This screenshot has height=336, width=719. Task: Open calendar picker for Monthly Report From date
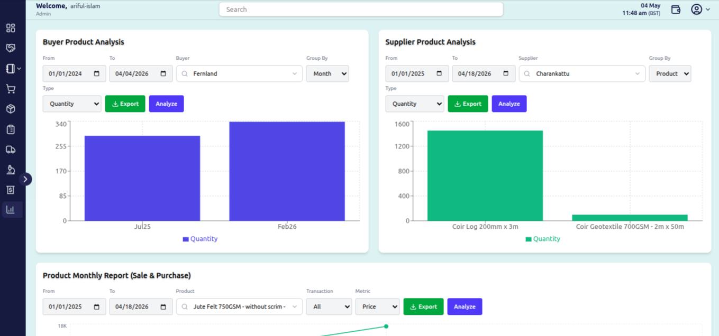97,306
